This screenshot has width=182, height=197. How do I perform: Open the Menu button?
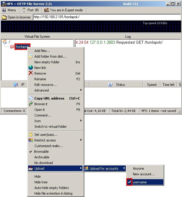tap(9, 10)
